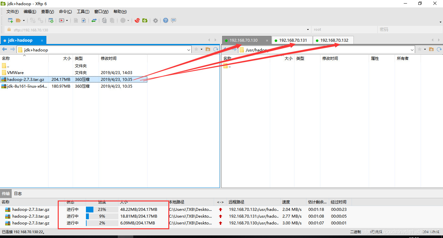Click the Paste toolbar icon

tap(112, 20)
